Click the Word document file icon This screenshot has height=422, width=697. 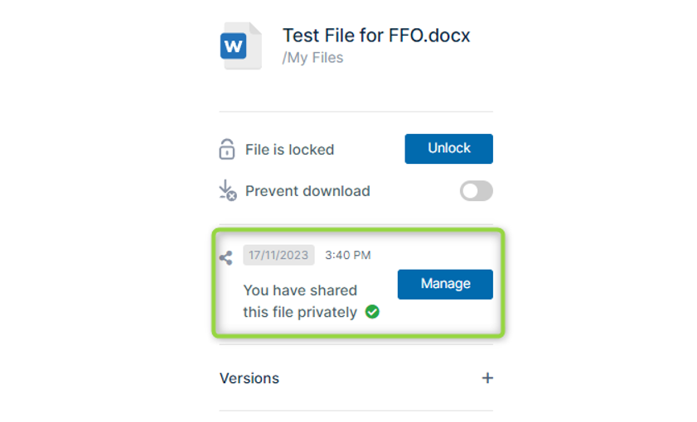click(x=241, y=46)
